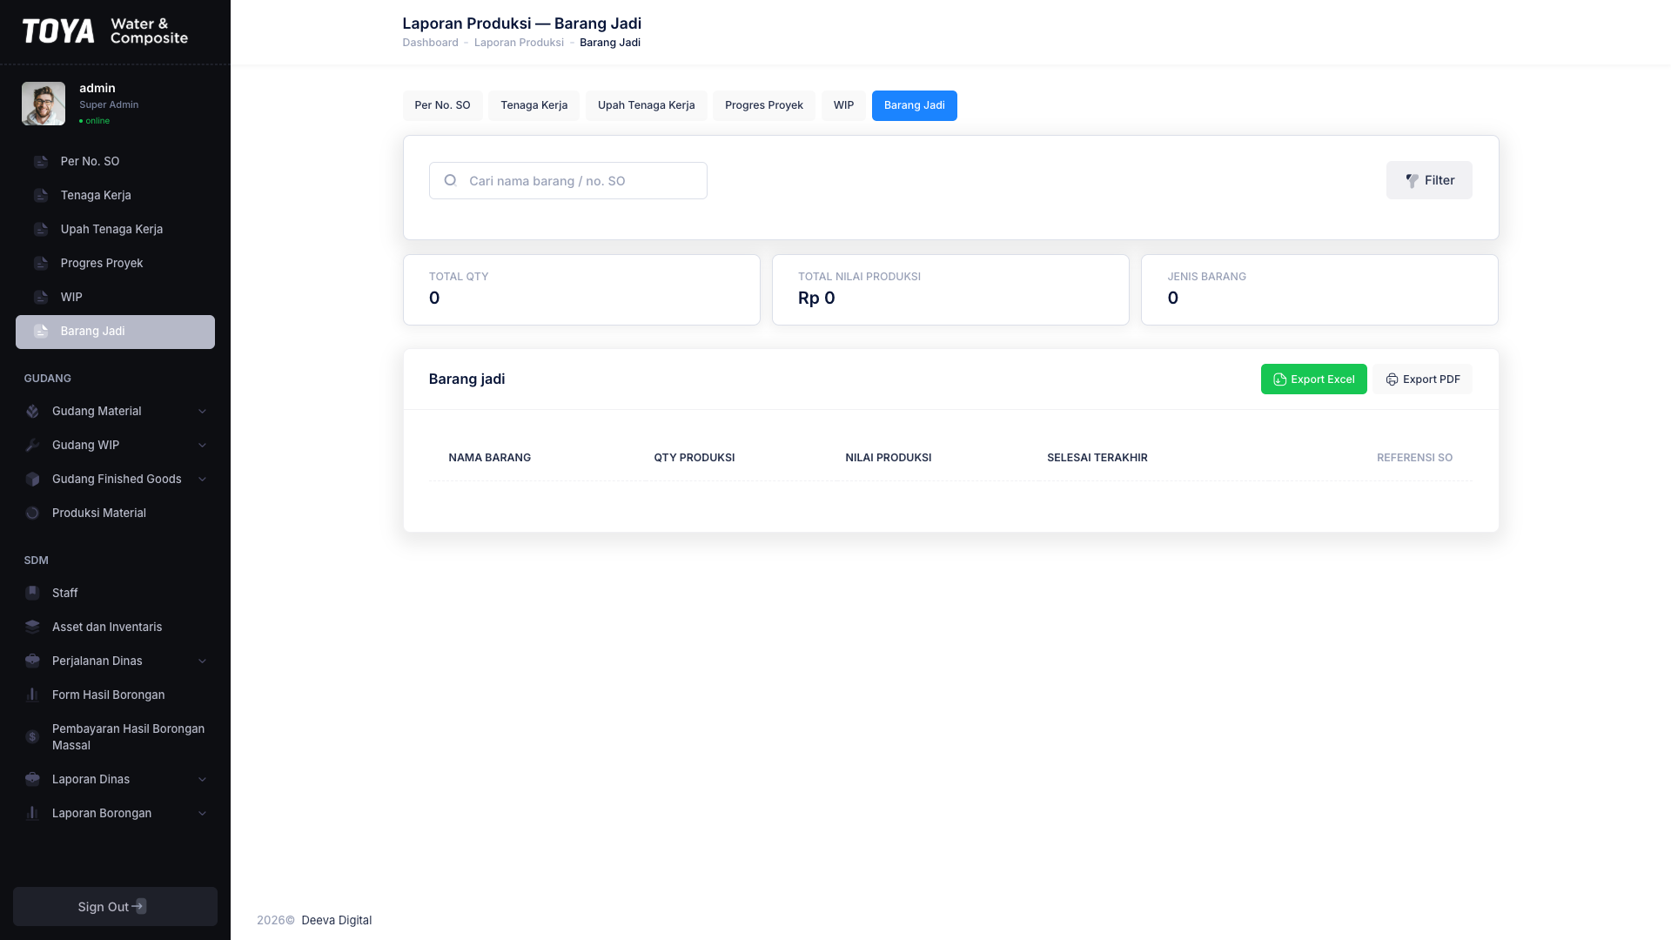Viewport: 1671px width, 940px height.
Task: Click the REFERENSI SO column header
Action: 1414,458
